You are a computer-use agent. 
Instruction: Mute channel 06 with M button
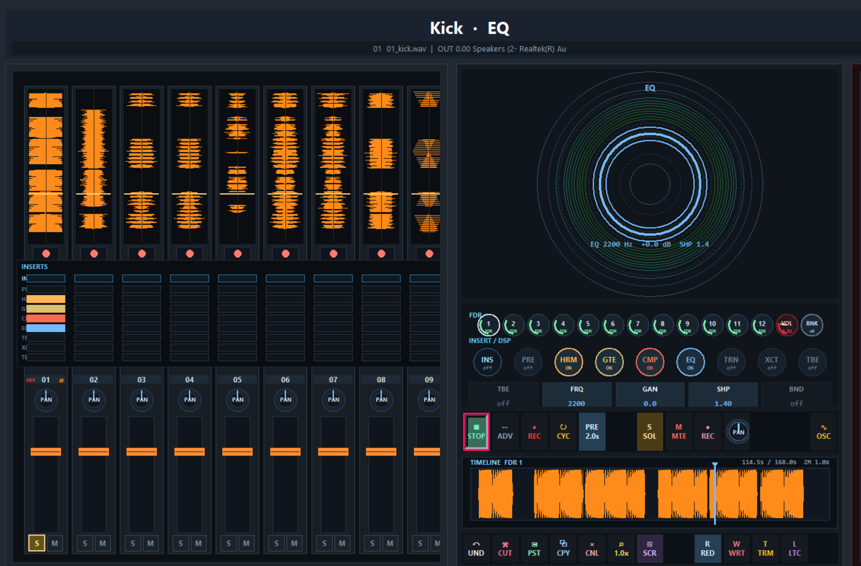click(x=294, y=543)
